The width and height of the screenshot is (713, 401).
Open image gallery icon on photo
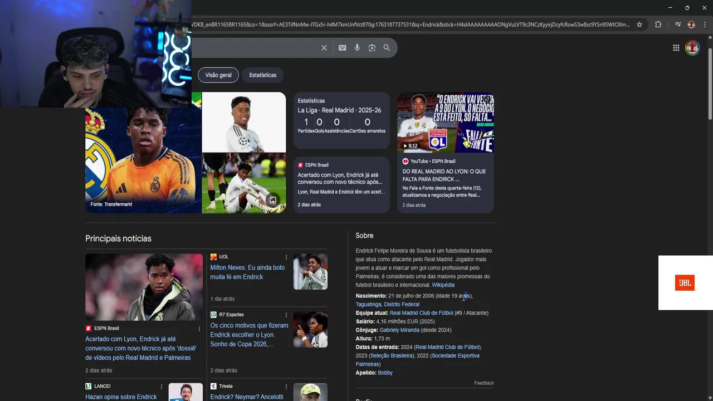pyautogui.click(x=272, y=200)
